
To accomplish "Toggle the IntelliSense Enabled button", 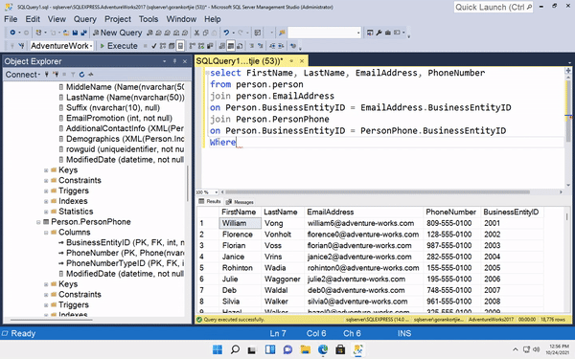I will (180, 46).
